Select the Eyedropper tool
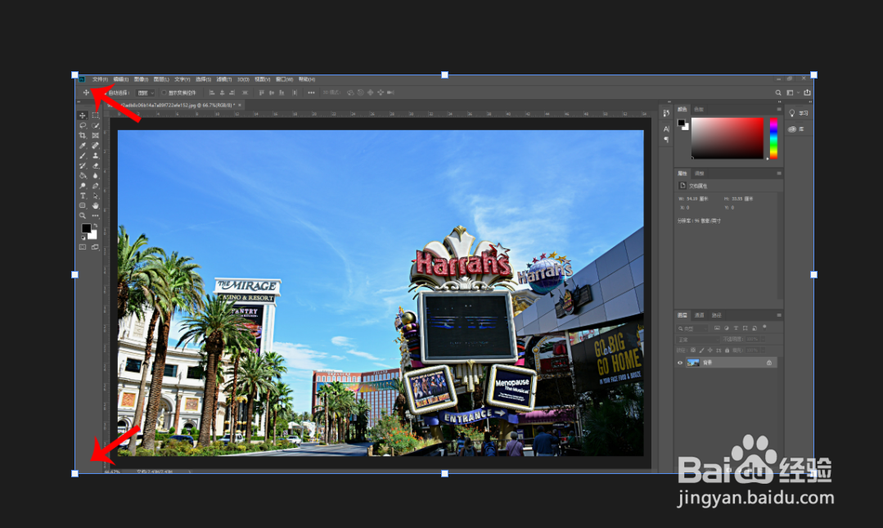 pyautogui.click(x=83, y=146)
